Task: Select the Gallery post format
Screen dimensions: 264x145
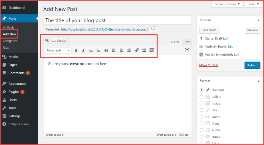Action: click(202, 97)
